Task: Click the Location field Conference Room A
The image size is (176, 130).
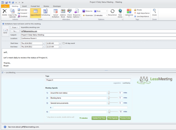Action: 98,38
